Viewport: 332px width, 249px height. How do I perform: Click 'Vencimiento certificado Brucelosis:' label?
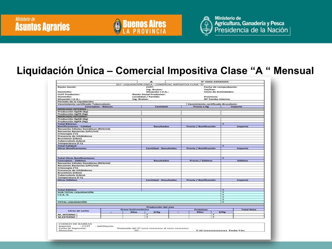point(212,104)
